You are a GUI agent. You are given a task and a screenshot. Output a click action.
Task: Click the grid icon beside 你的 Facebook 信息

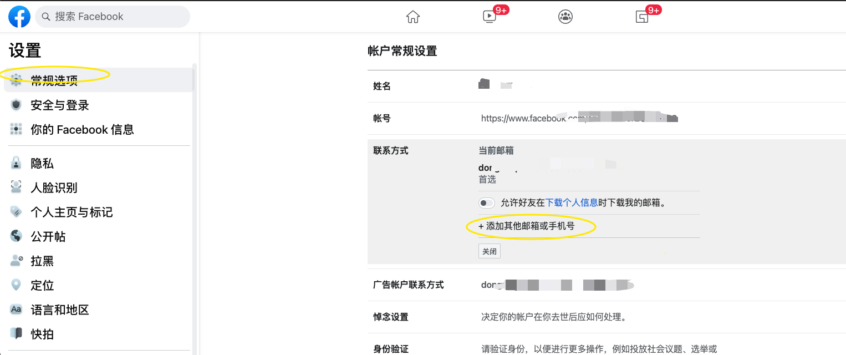pyautogui.click(x=16, y=129)
